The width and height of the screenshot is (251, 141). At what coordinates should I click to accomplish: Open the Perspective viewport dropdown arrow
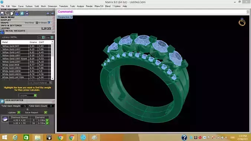[72, 17]
